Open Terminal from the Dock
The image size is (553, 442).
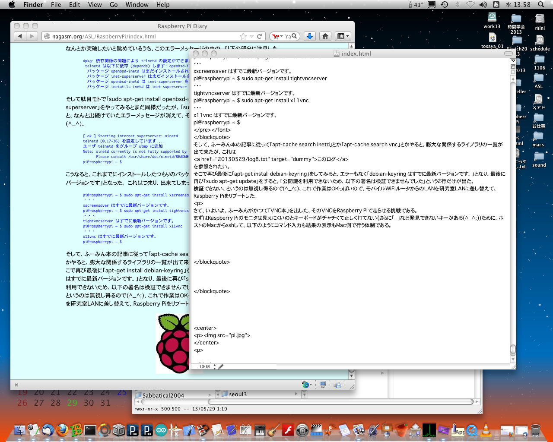coord(90,430)
